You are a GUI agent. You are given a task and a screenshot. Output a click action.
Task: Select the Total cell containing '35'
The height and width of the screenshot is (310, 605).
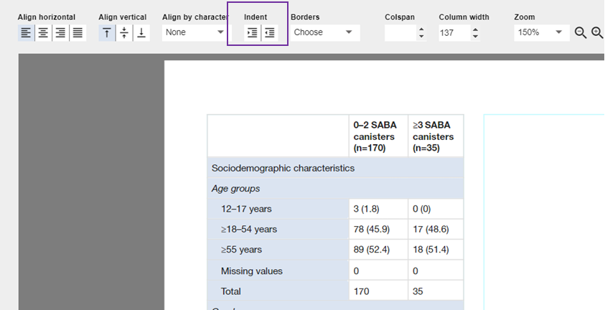[x=436, y=291]
